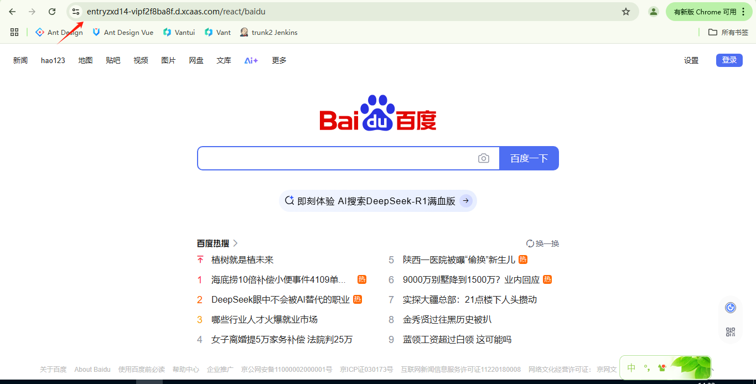This screenshot has height=384, width=756.
Task: View site information icon in address bar
Action: coord(76,12)
